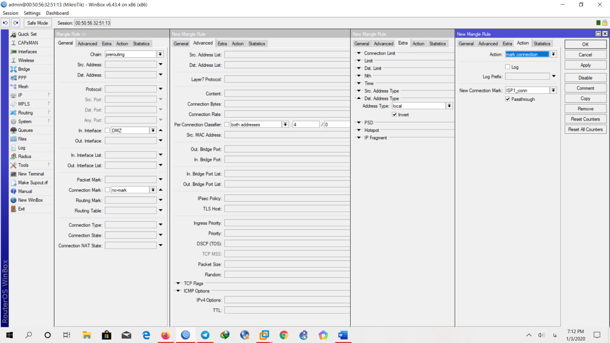The width and height of the screenshot is (610, 343).
Task: Expand Connection Limit section
Action: pos(359,53)
